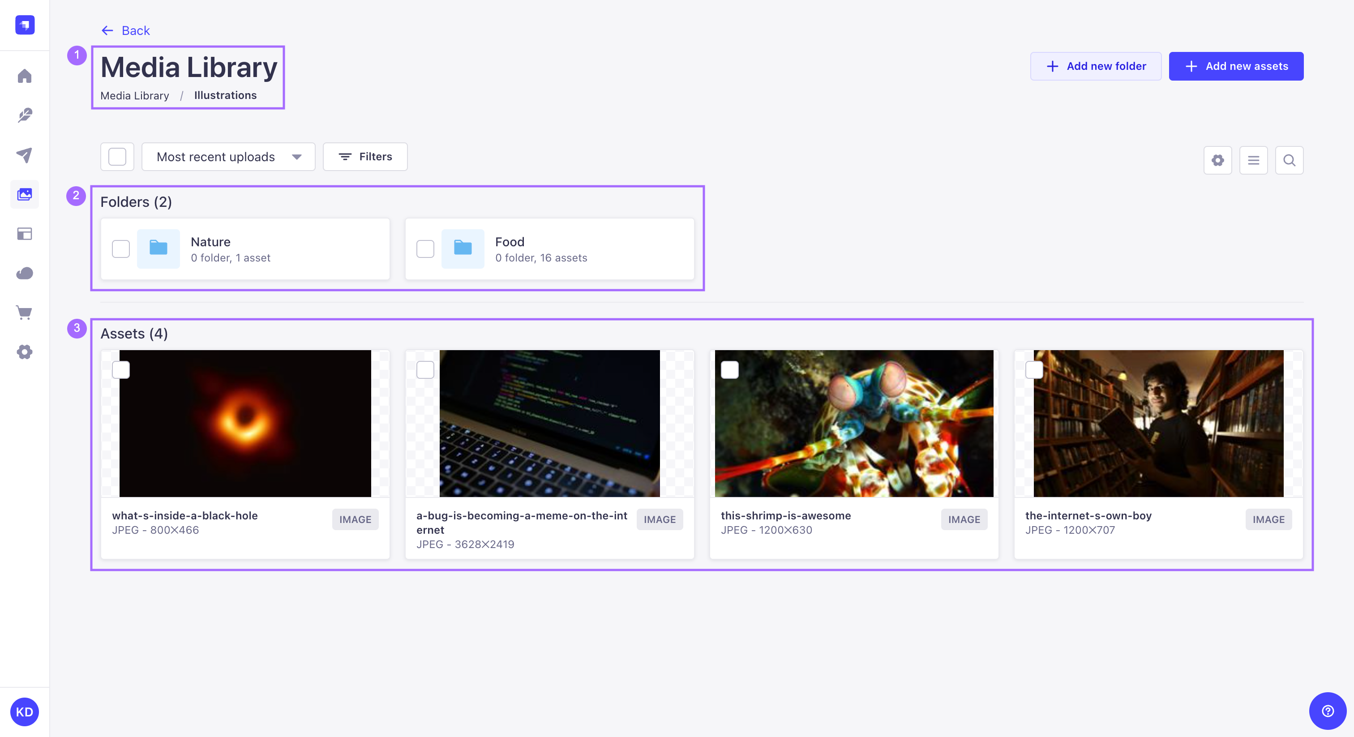Open the Content Manager feather icon

click(x=24, y=116)
